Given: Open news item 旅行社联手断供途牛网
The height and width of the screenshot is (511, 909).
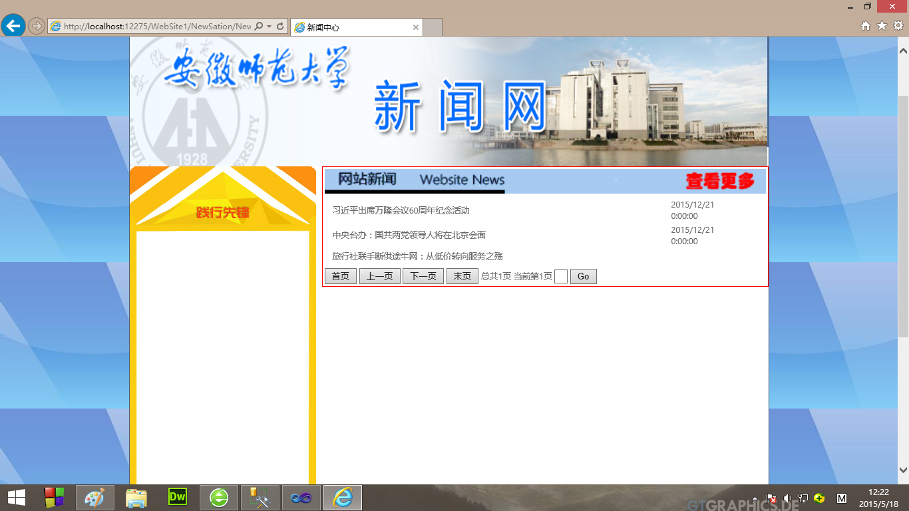Looking at the screenshot, I should 417,256.
